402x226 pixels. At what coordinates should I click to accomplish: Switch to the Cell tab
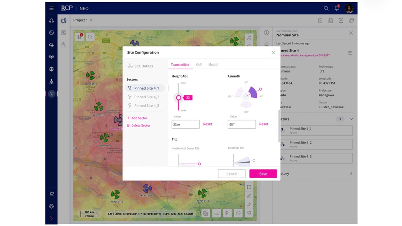coord(199,65)
